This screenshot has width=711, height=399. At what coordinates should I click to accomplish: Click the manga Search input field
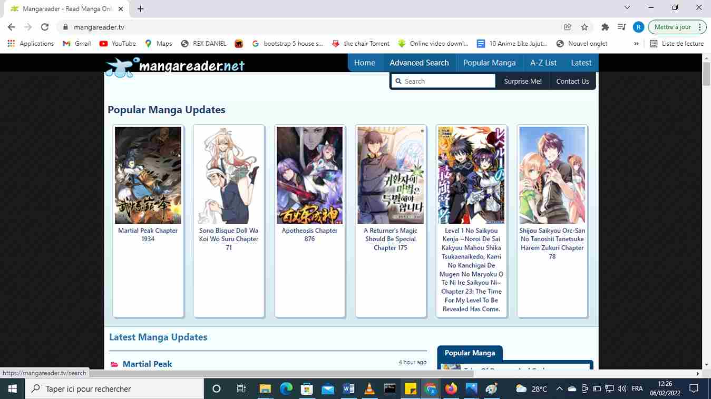tap(444, 81)
